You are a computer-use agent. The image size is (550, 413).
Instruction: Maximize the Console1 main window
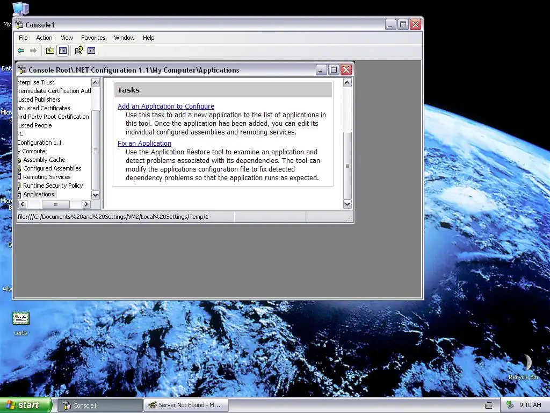coord(403,25)
